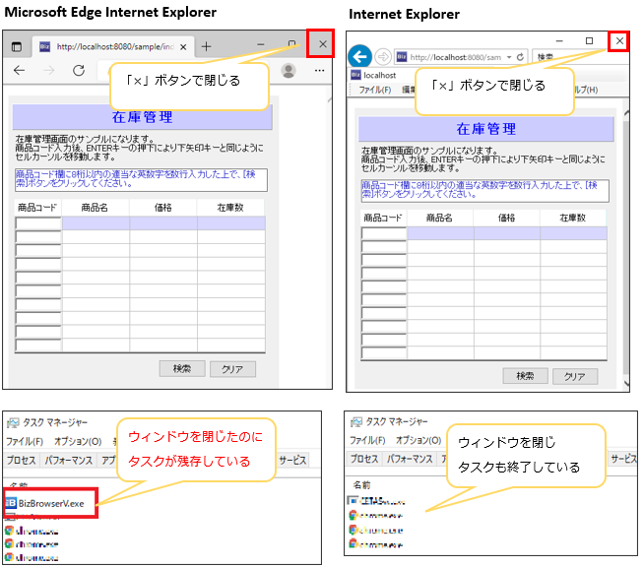Open the Edge profile avatar icon
Screen dimensions: 644x567
[x=289, y=71]
